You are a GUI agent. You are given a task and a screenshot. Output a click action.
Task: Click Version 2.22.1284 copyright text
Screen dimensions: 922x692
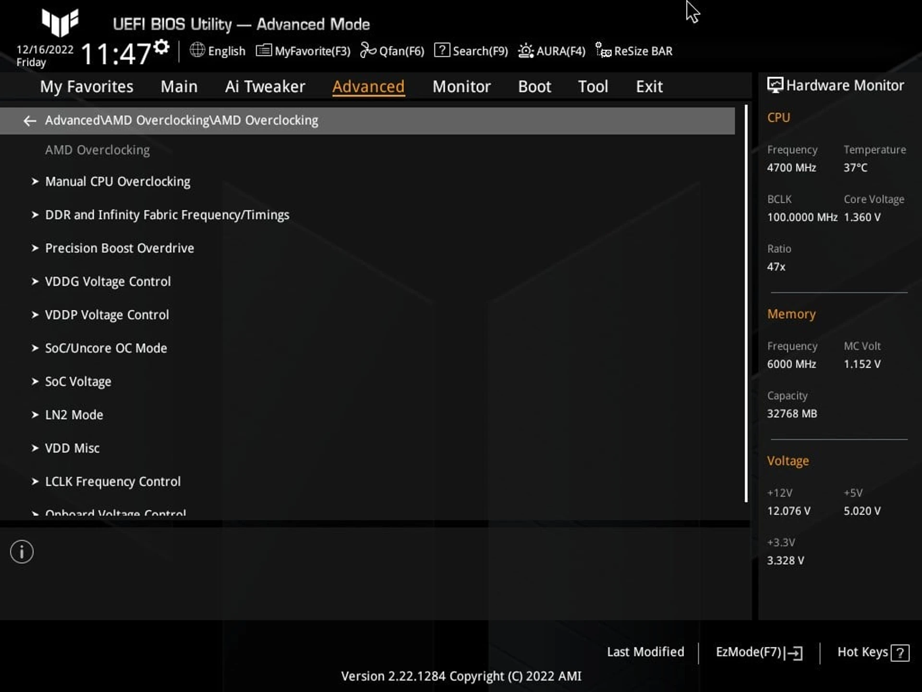coord(461,676)
